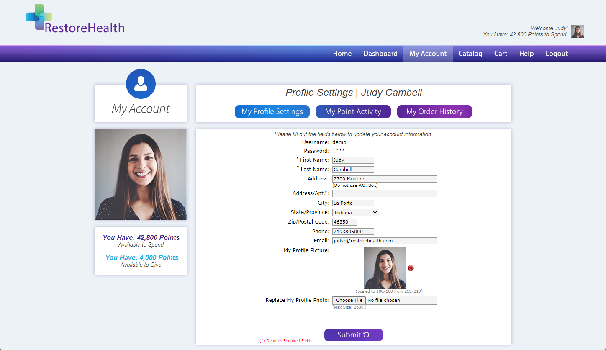This screenshot has height=350, width=606.
Task: Click "Profile Settings | Judy Cambell" heading
Action: tap(354, 93)
